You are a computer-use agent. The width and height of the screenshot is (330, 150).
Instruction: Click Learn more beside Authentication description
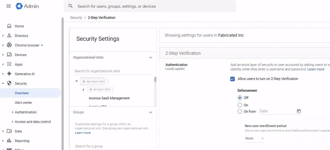[316, 69]
